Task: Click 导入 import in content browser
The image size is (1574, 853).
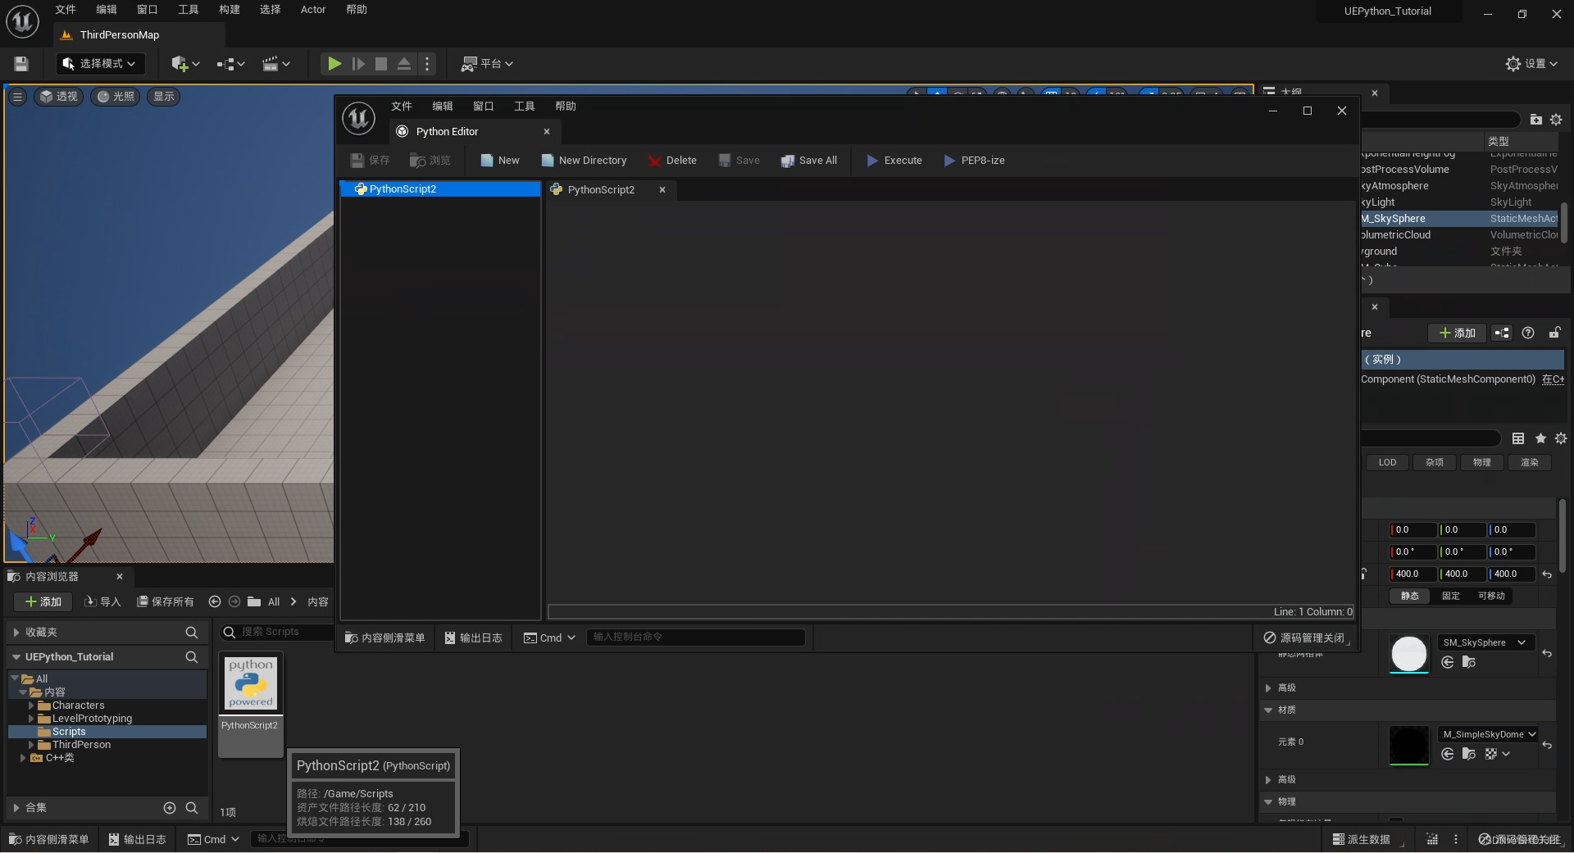Action: pos(102,602)
